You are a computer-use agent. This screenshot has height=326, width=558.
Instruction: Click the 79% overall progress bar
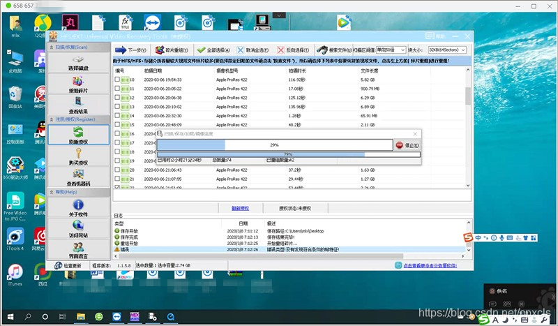(x=289, y=154)
